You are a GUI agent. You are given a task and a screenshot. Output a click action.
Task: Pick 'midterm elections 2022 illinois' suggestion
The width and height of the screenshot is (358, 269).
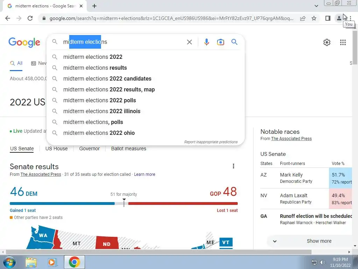[145, 111]
